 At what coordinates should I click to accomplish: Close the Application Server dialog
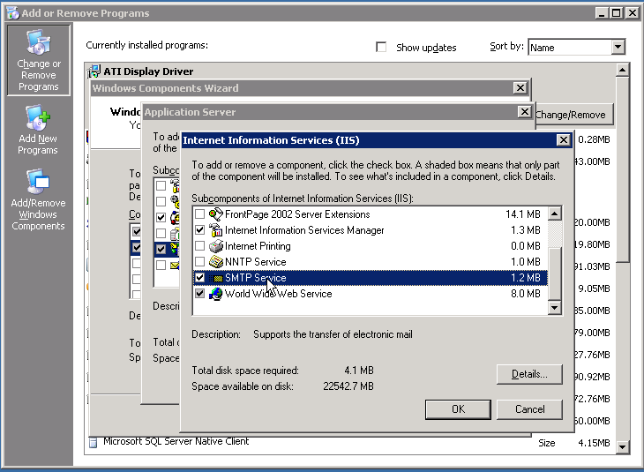(525, 112)
